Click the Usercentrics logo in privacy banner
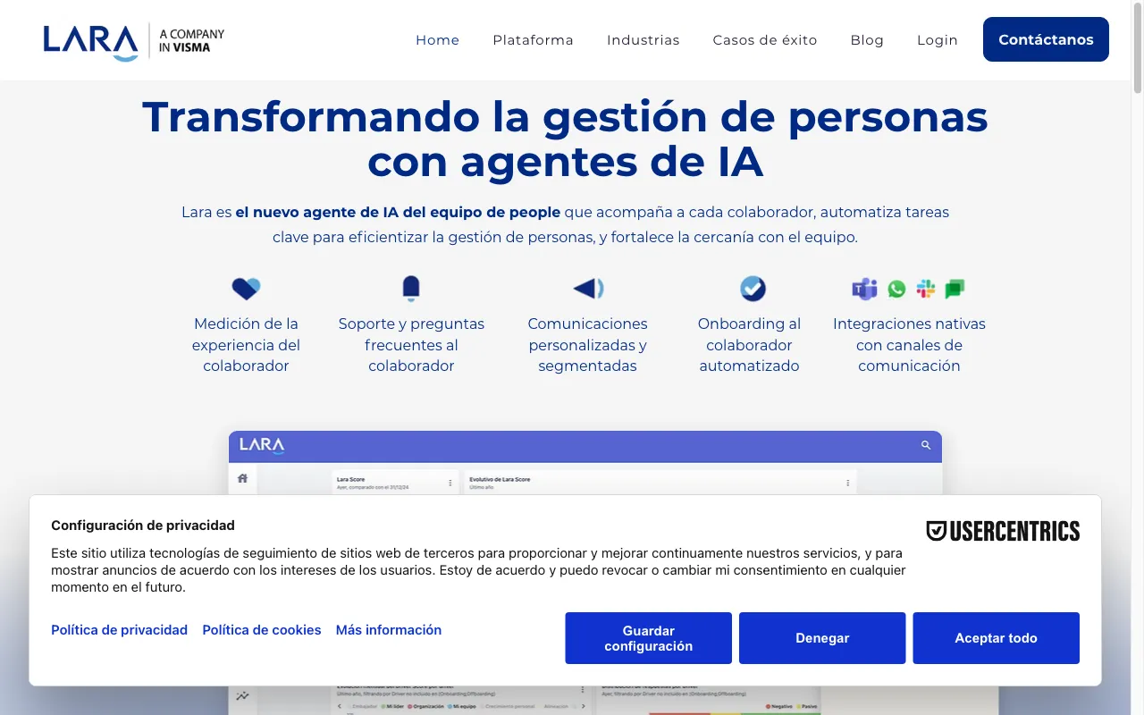This screenshot has width=1144, height=715. tap(1003, 531)
